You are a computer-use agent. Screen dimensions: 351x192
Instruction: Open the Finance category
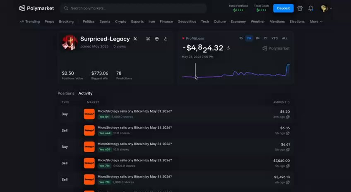pos(166,22)
